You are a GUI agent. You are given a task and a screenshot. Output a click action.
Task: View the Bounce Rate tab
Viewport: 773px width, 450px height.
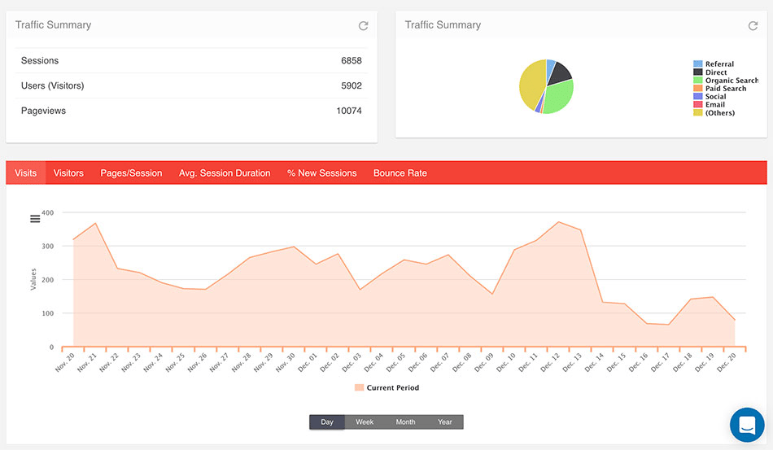(400, 173)
